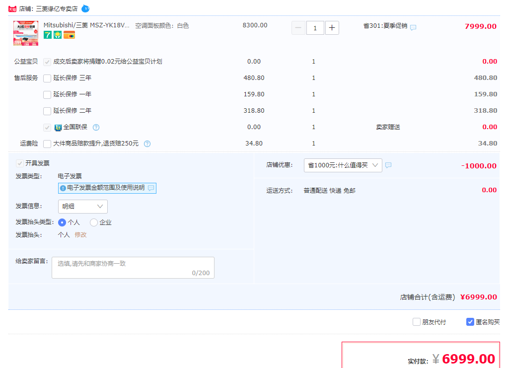Open the comment bubble next to store discount dropdown

[388, 165]
